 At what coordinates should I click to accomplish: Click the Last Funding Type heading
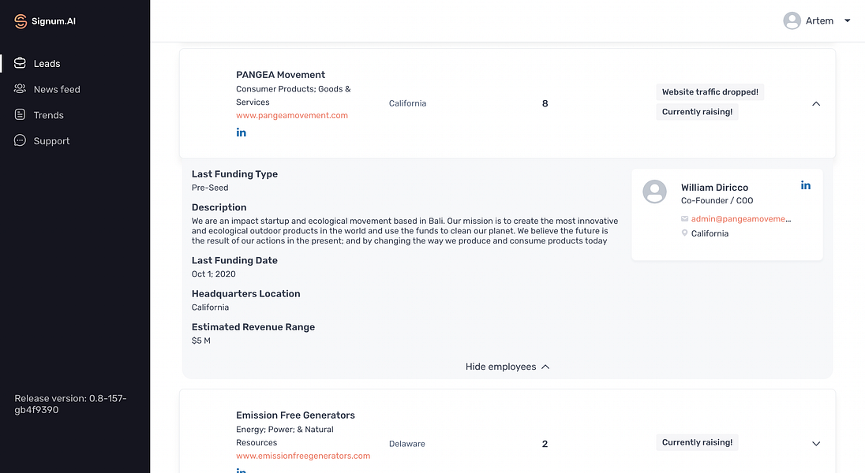pyautogui.click(x=234, y=174)
